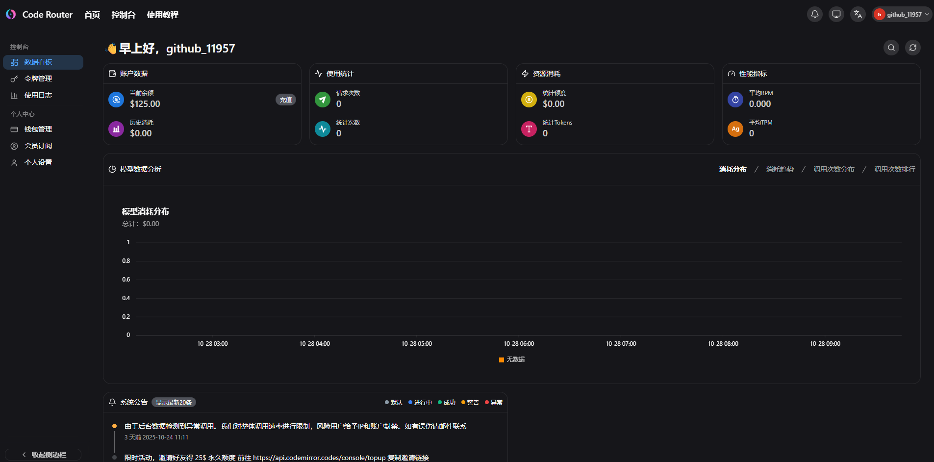Click the purple 历史消耗 chart icon
Screen dimensions: 934x462
pyautogui.click(x=116, y=129)
